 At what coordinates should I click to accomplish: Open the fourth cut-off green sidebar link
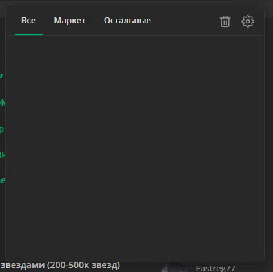3,154
